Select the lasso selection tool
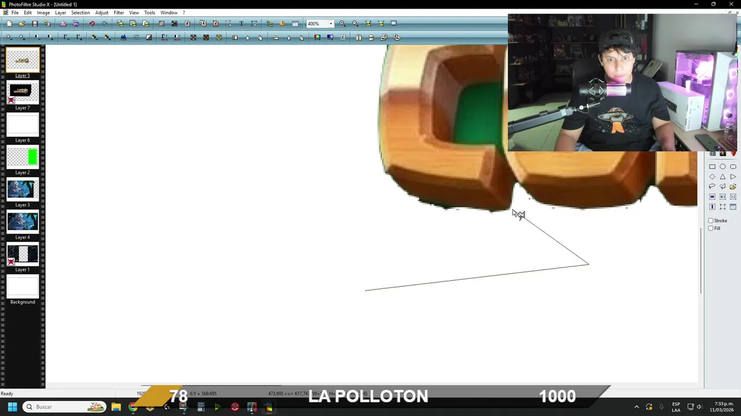 tap(712, 187)
